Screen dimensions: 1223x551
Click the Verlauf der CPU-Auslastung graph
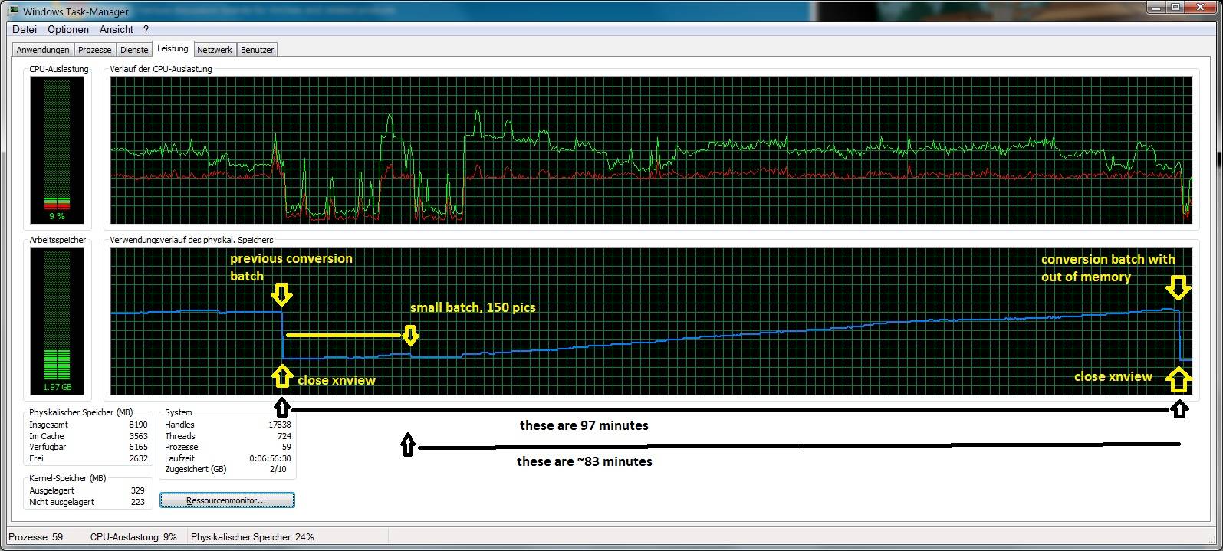[651, 149]
